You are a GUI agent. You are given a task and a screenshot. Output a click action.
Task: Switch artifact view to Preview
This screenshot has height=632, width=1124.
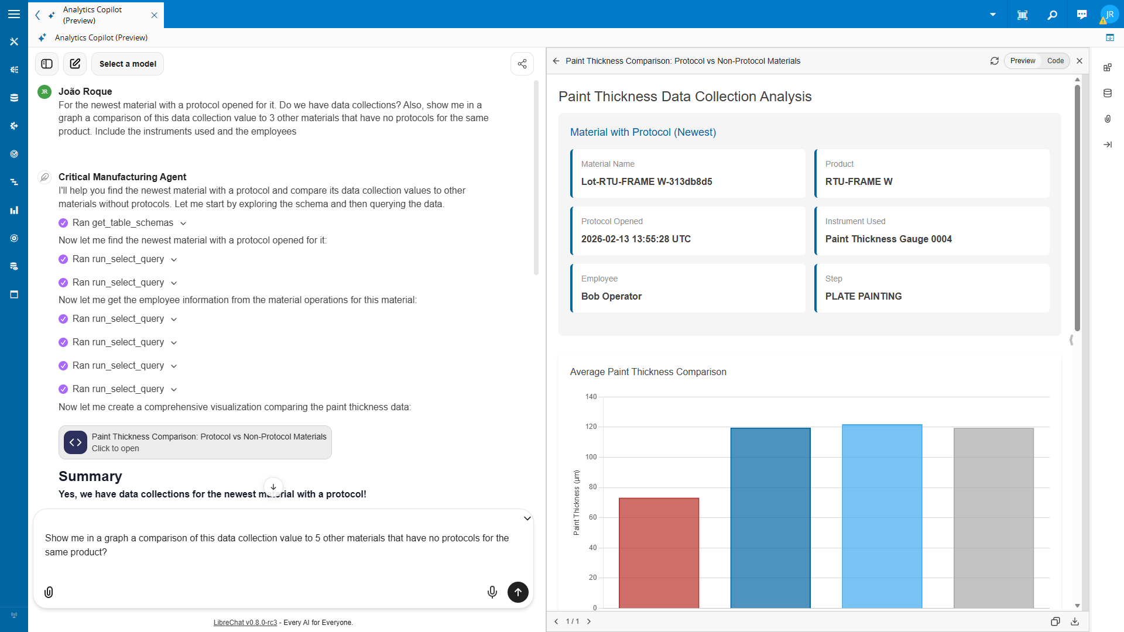pos(1022,61)
